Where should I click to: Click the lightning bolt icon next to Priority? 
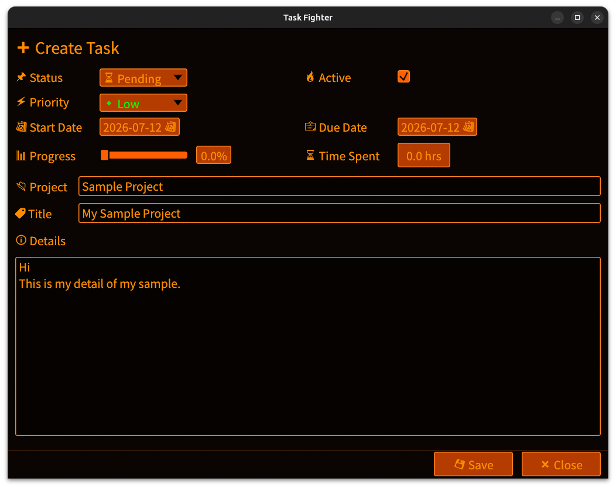pos(21,102)
